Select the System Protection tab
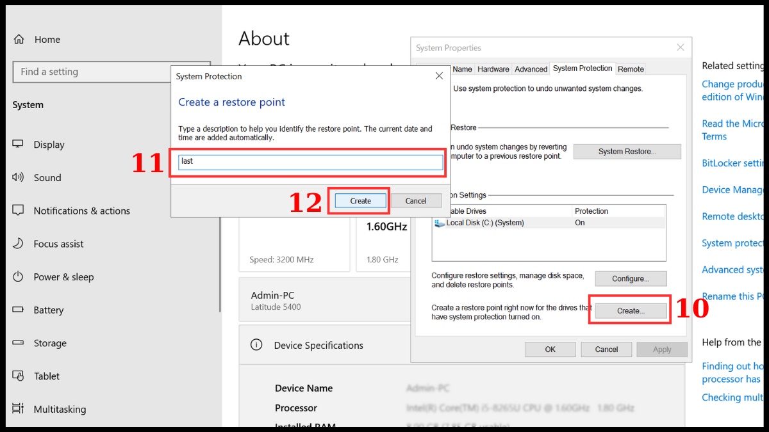Viewport: 769px width, 432px height. click(583, 68)
